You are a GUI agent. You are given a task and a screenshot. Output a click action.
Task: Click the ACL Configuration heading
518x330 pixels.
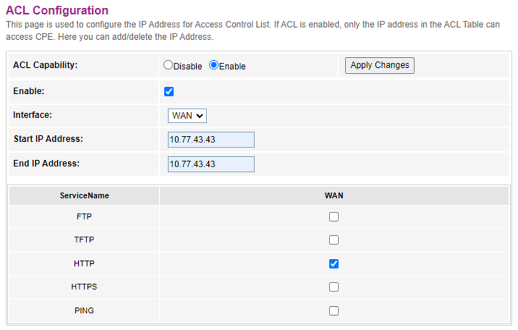point(57,10)
